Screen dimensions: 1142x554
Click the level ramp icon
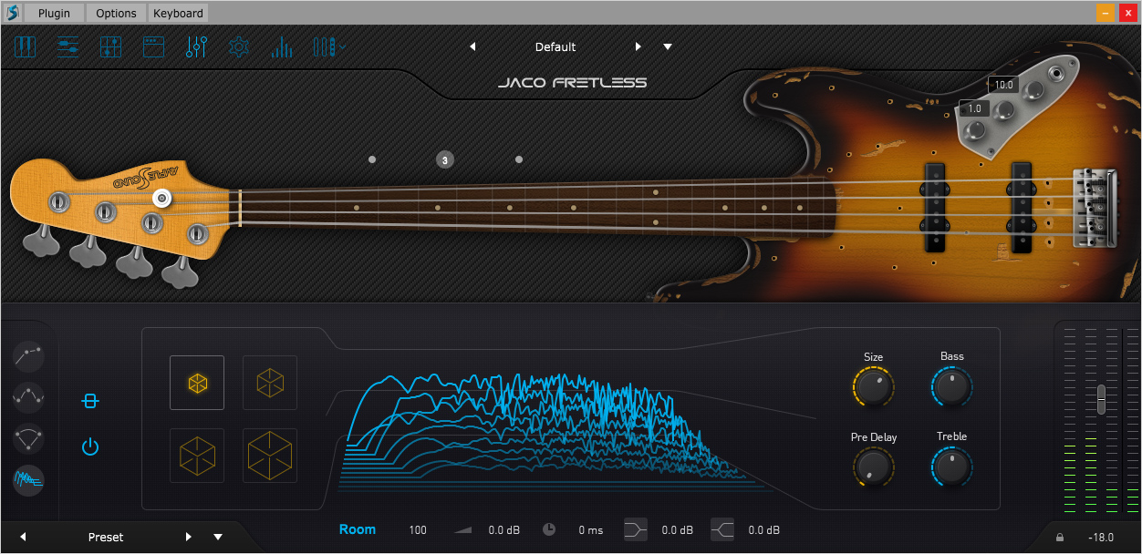[463, 530]
